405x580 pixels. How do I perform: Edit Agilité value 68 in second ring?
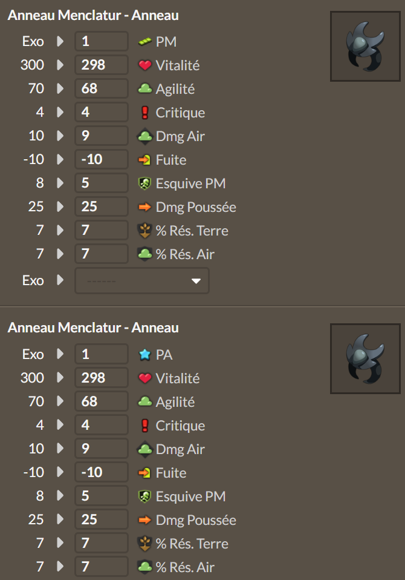[x=102, y=401]
